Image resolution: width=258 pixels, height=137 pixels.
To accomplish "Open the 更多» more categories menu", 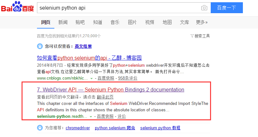I will 202,22.
